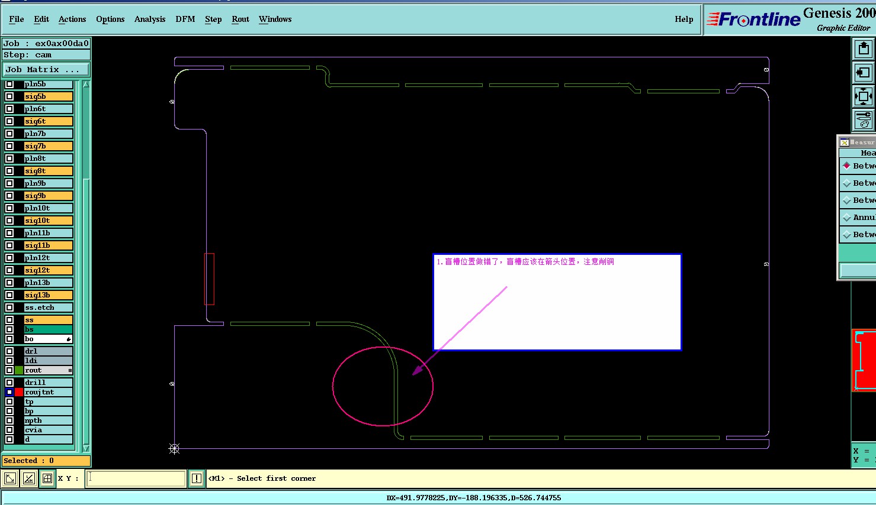Click the diagonal arrow icon beside X Y
The height and width of the screenshot is (505, 876).
pyautogui.click(x=10, y=478)
